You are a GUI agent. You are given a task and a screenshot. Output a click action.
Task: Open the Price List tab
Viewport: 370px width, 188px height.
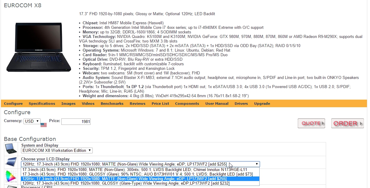160,104
